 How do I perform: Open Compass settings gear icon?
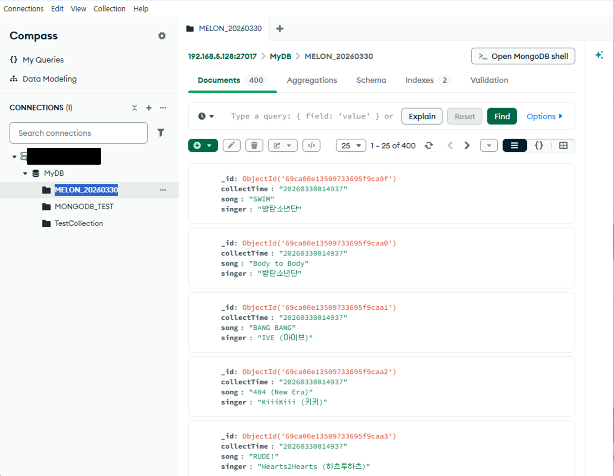point(162,36)
